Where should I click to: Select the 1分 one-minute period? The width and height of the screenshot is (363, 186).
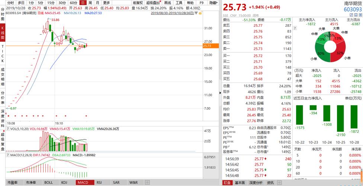point(31,3)
